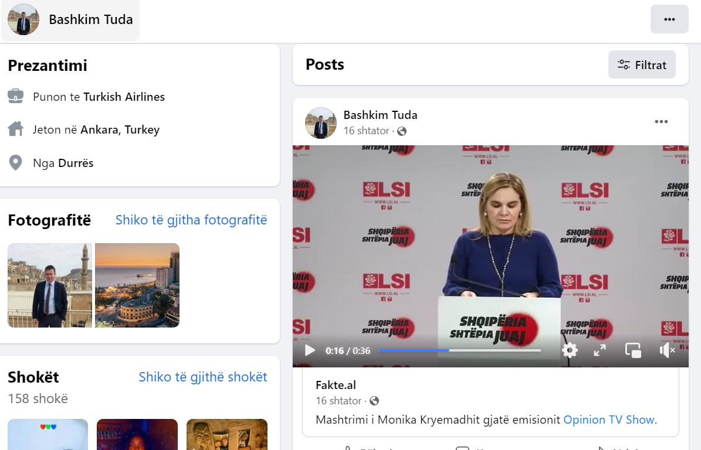
Task: Expand video to fullscreen
Action: point(600,350)
